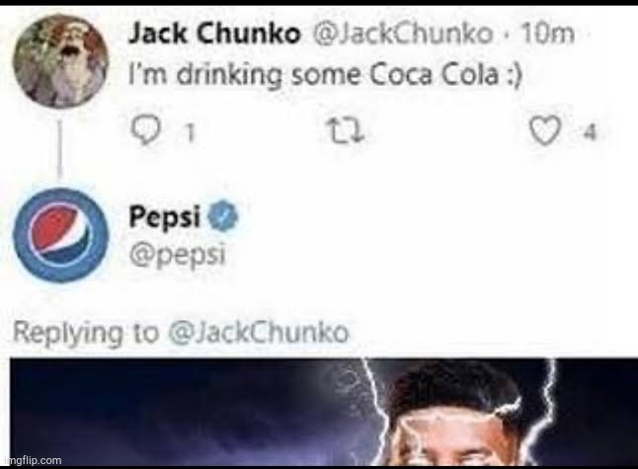Open the @pepsi handle link
Screen dimensions: 638x469
(x=177, y=255)
